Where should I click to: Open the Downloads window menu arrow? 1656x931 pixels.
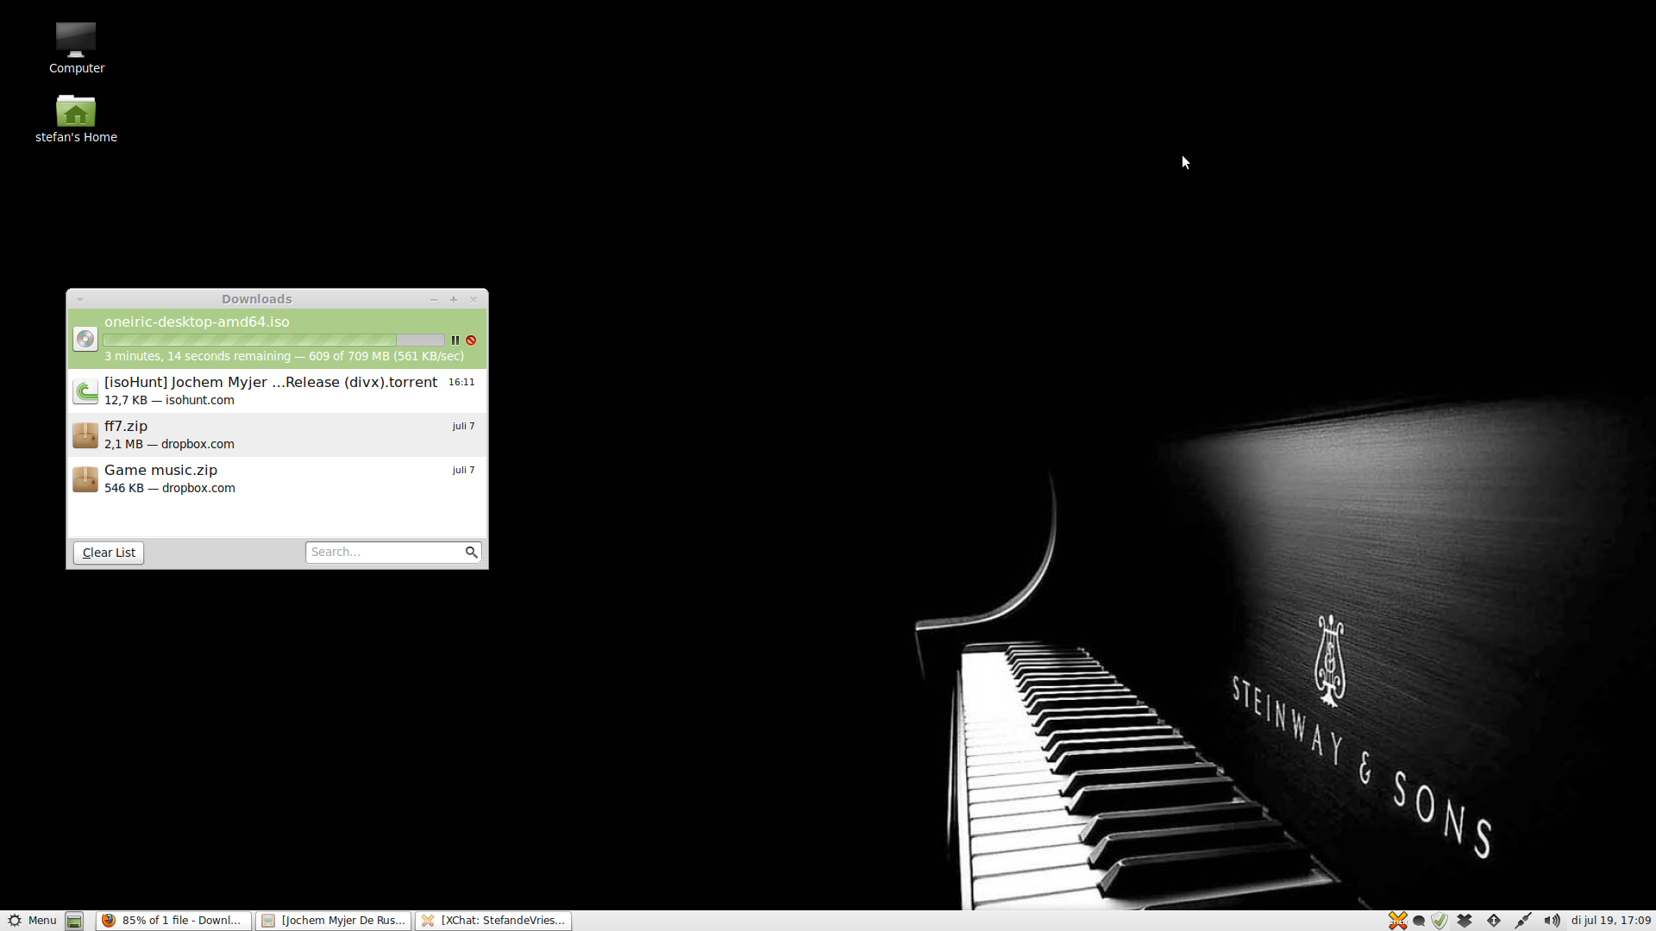(x=80, y=299)
